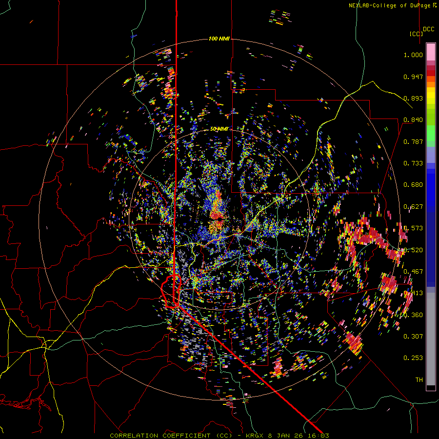Select the KRGX station identifier
439x439 pixels.
point(255,436)
